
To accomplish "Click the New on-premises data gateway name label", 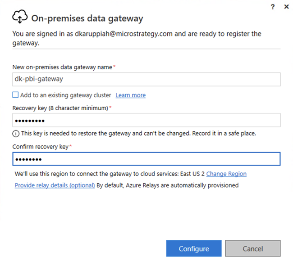I will [x=62, y=67].
